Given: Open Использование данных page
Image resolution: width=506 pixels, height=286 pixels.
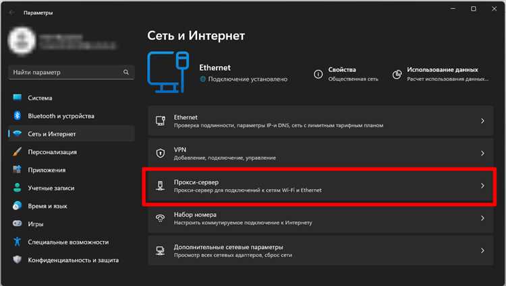Looking at the screenshot, I should [x=441, y=74].
